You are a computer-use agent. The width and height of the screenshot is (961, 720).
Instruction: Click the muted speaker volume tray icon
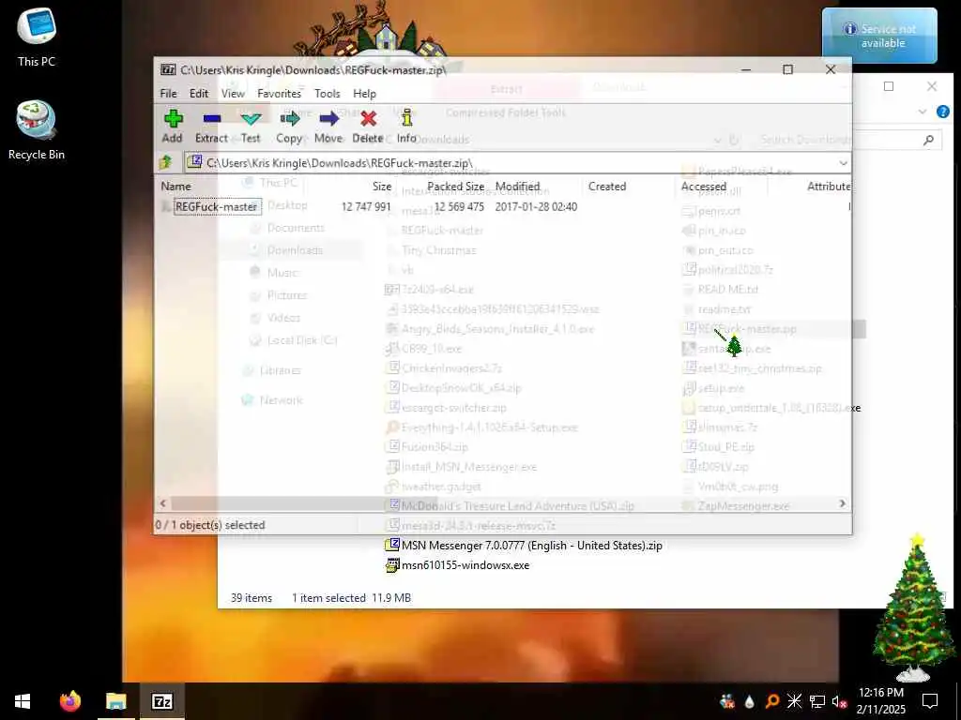839,701
